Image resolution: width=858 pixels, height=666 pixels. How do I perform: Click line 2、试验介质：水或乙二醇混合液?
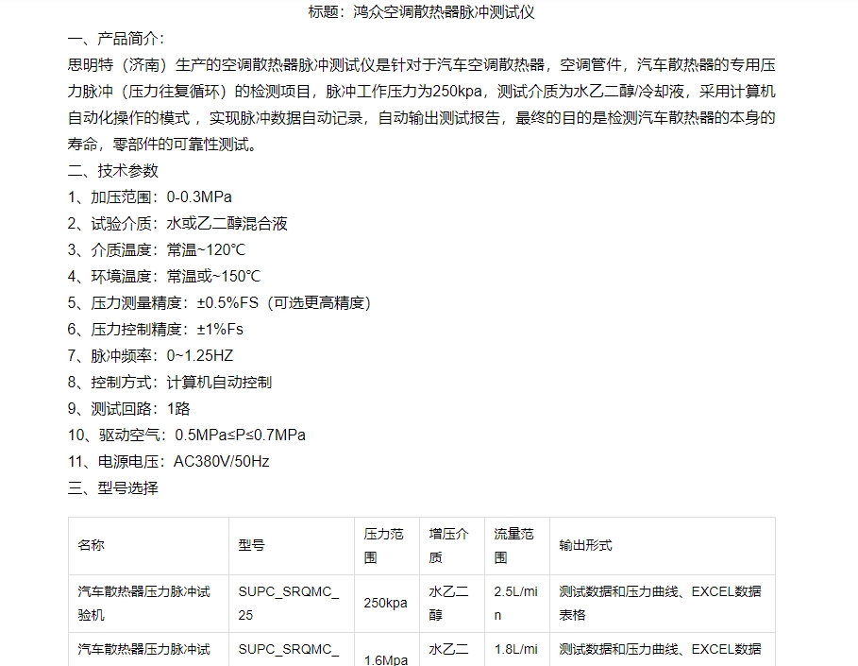tap(177, 223)
